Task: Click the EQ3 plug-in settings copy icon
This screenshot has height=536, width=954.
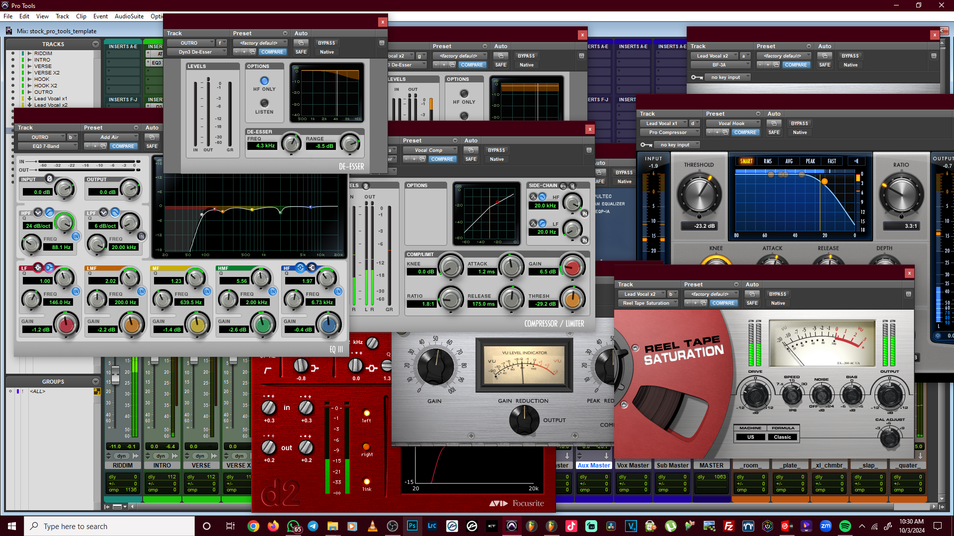Action: 103,146
